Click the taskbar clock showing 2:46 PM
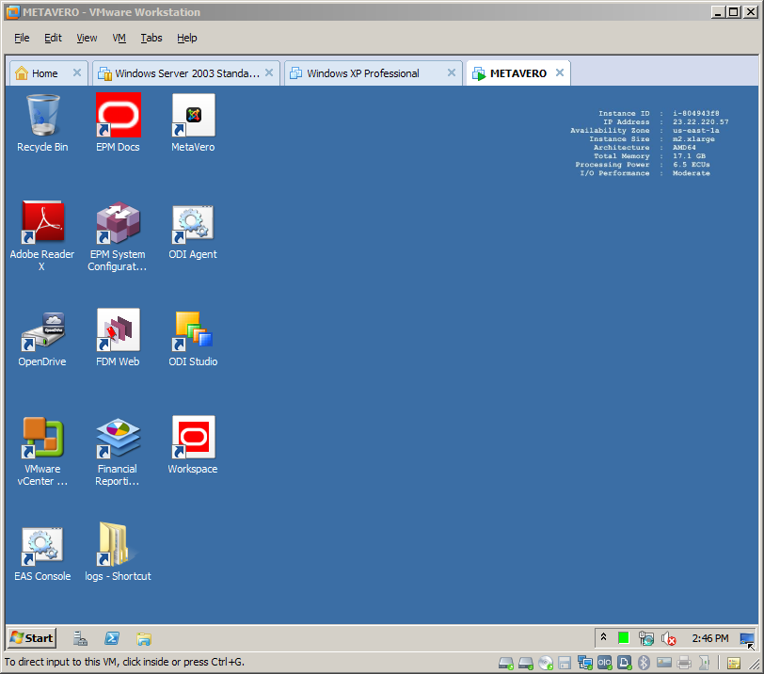 709,638
